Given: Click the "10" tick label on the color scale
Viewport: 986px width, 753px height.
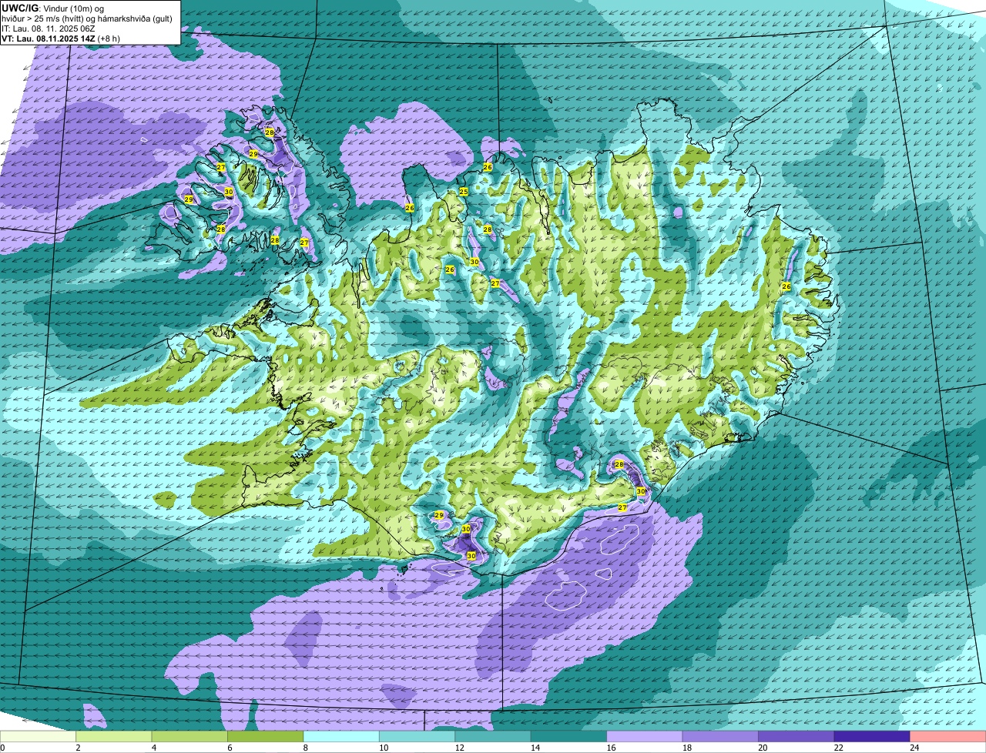Looking at the screenshot, I should pyautogui.click(x=384, y=747).
